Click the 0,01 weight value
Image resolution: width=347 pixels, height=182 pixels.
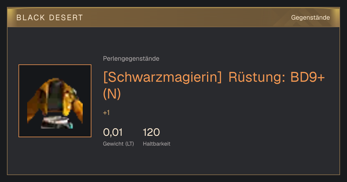113,132
